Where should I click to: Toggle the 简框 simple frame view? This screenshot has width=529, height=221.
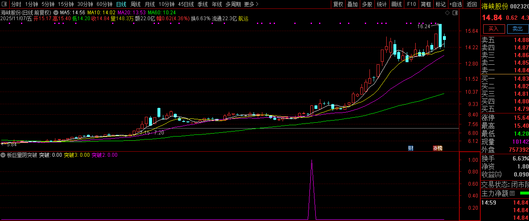pyautogui.click(x=426, y=4)
